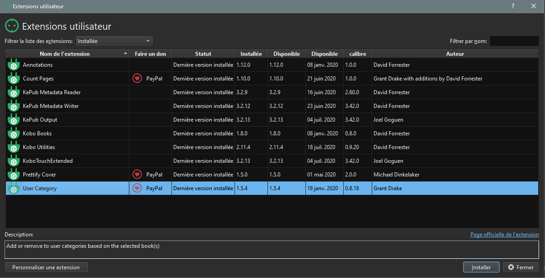Viewport: 545px width, 278px height.
Task: Click the Installer button
Action: [x=481, y=267]
